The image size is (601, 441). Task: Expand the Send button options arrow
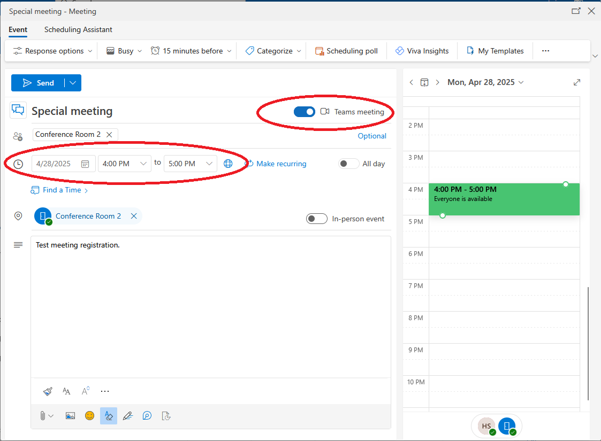coord(73,83)
